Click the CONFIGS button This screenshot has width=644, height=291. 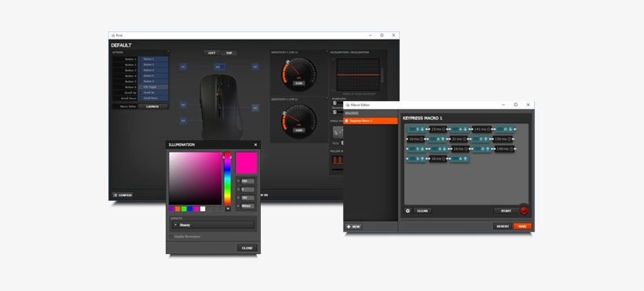123,195
